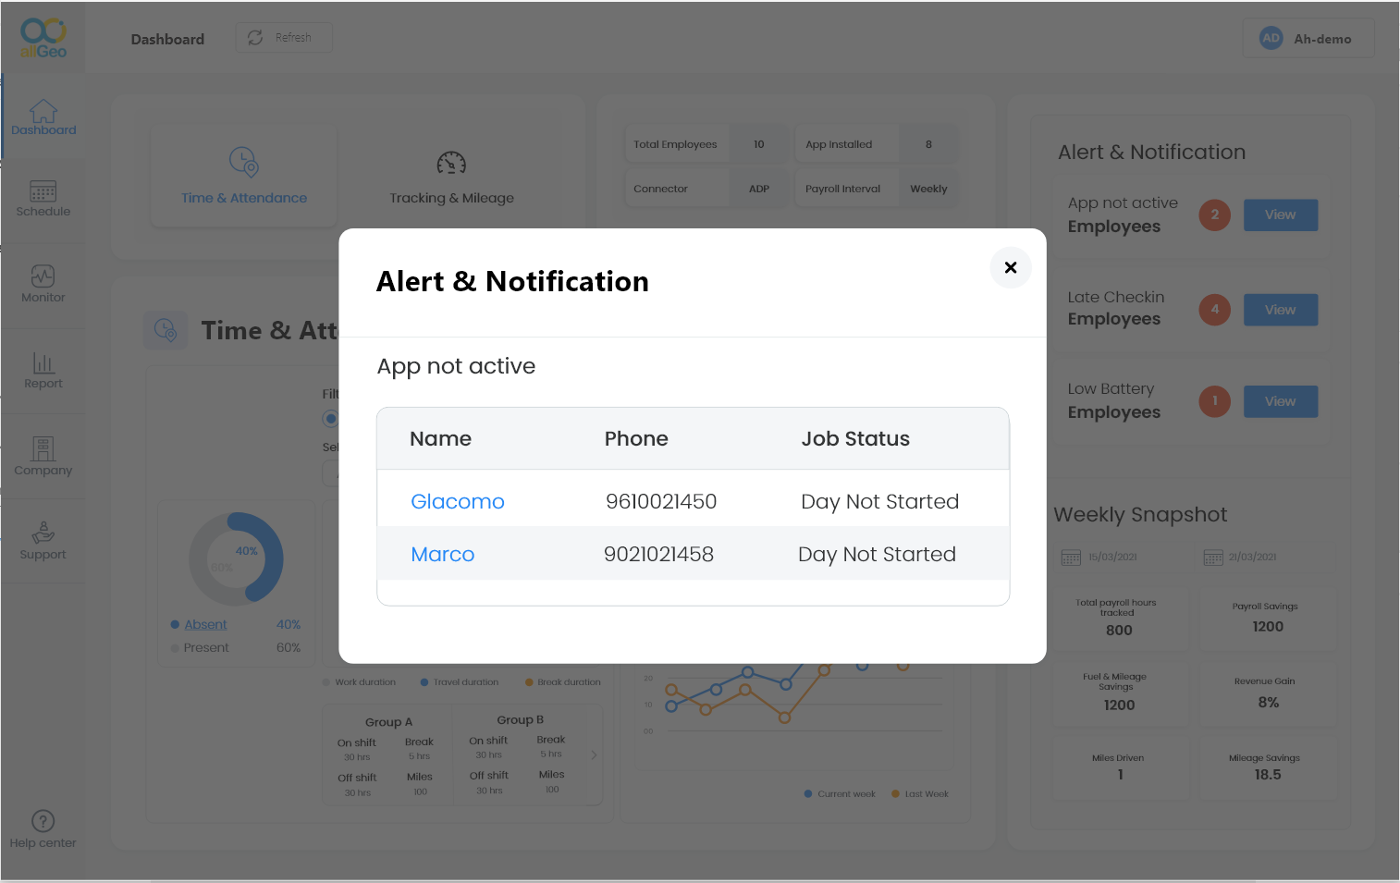Select phone number 9610021450
Screen dimensions: 1400x883
click(x=661, y=501)
